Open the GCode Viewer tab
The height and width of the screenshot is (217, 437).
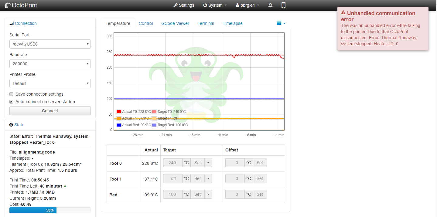(x=175, y=23)
